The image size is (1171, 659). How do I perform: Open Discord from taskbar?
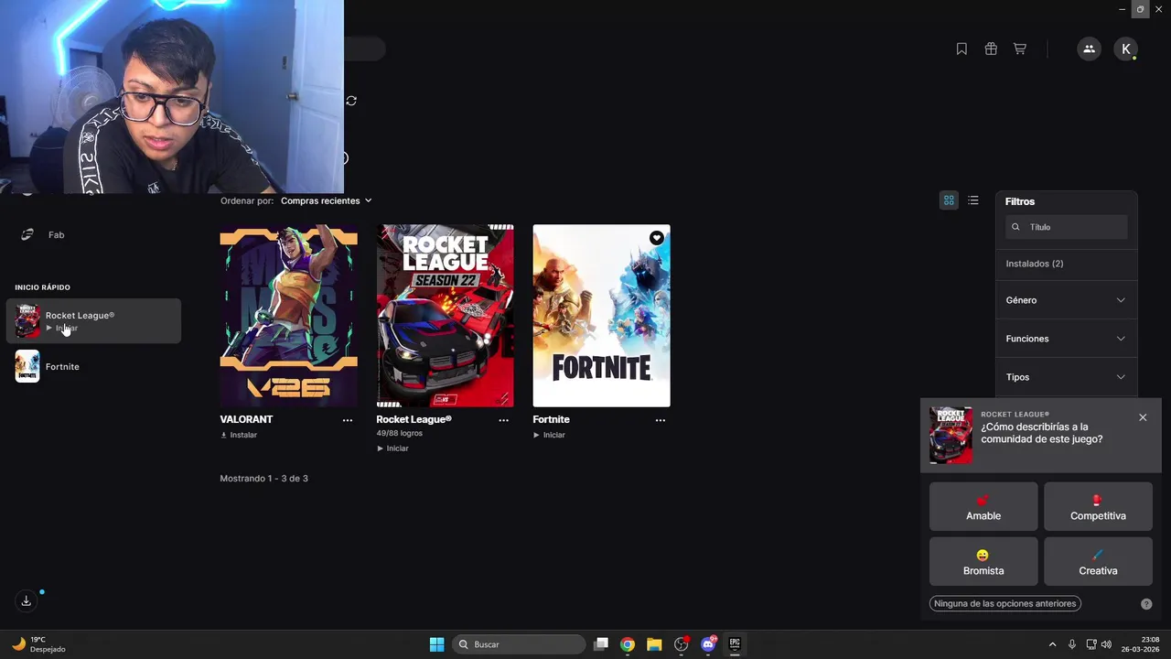pyautogui.click(x=708, y=644)
